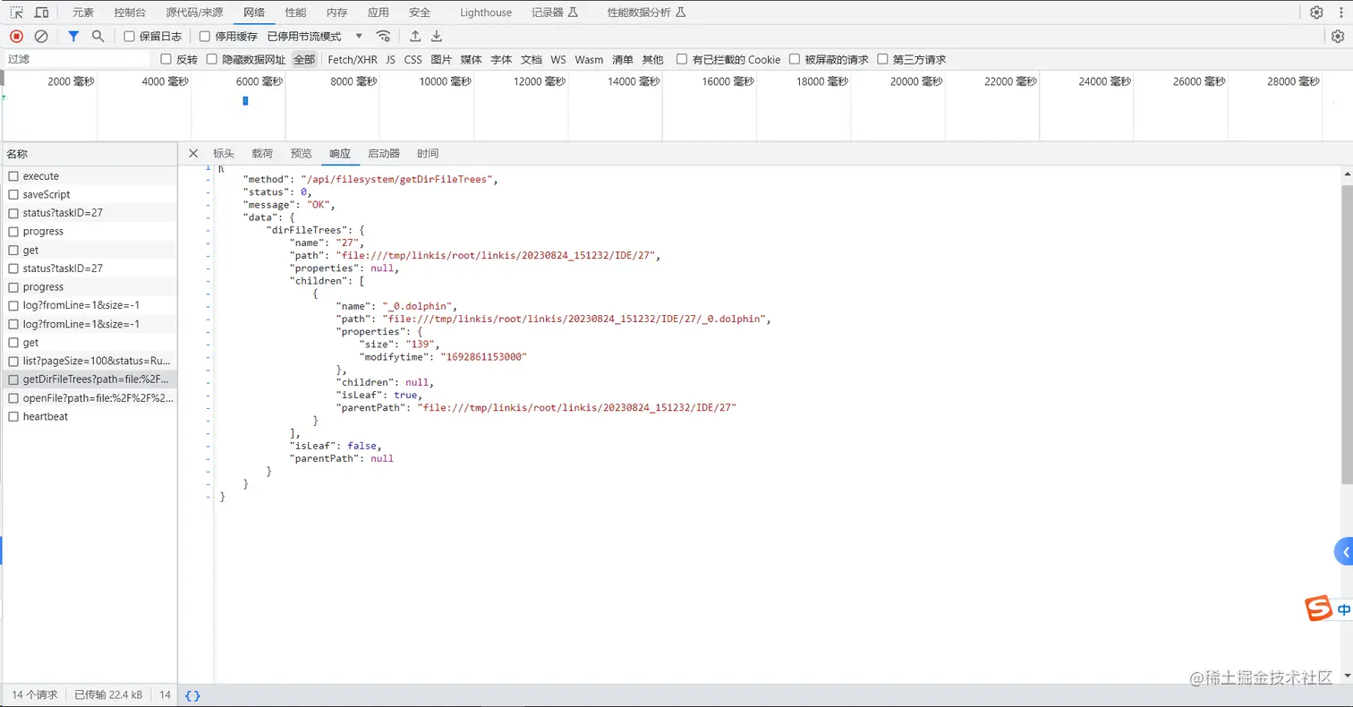Stop recording network log with red button
The width and height of the screenshot is (1353, 707).
click(x=16, y=36)
